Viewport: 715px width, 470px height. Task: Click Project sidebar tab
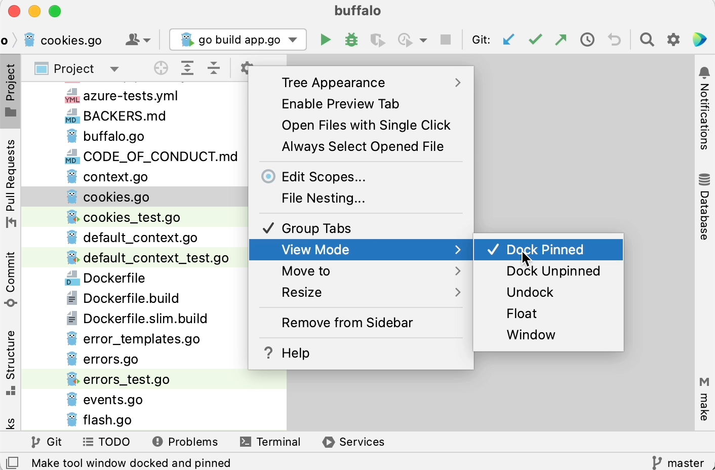coord(11,90)
